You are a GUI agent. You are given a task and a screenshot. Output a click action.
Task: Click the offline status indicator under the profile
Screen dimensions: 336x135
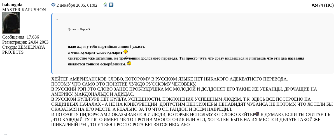(x=6, y=134)
